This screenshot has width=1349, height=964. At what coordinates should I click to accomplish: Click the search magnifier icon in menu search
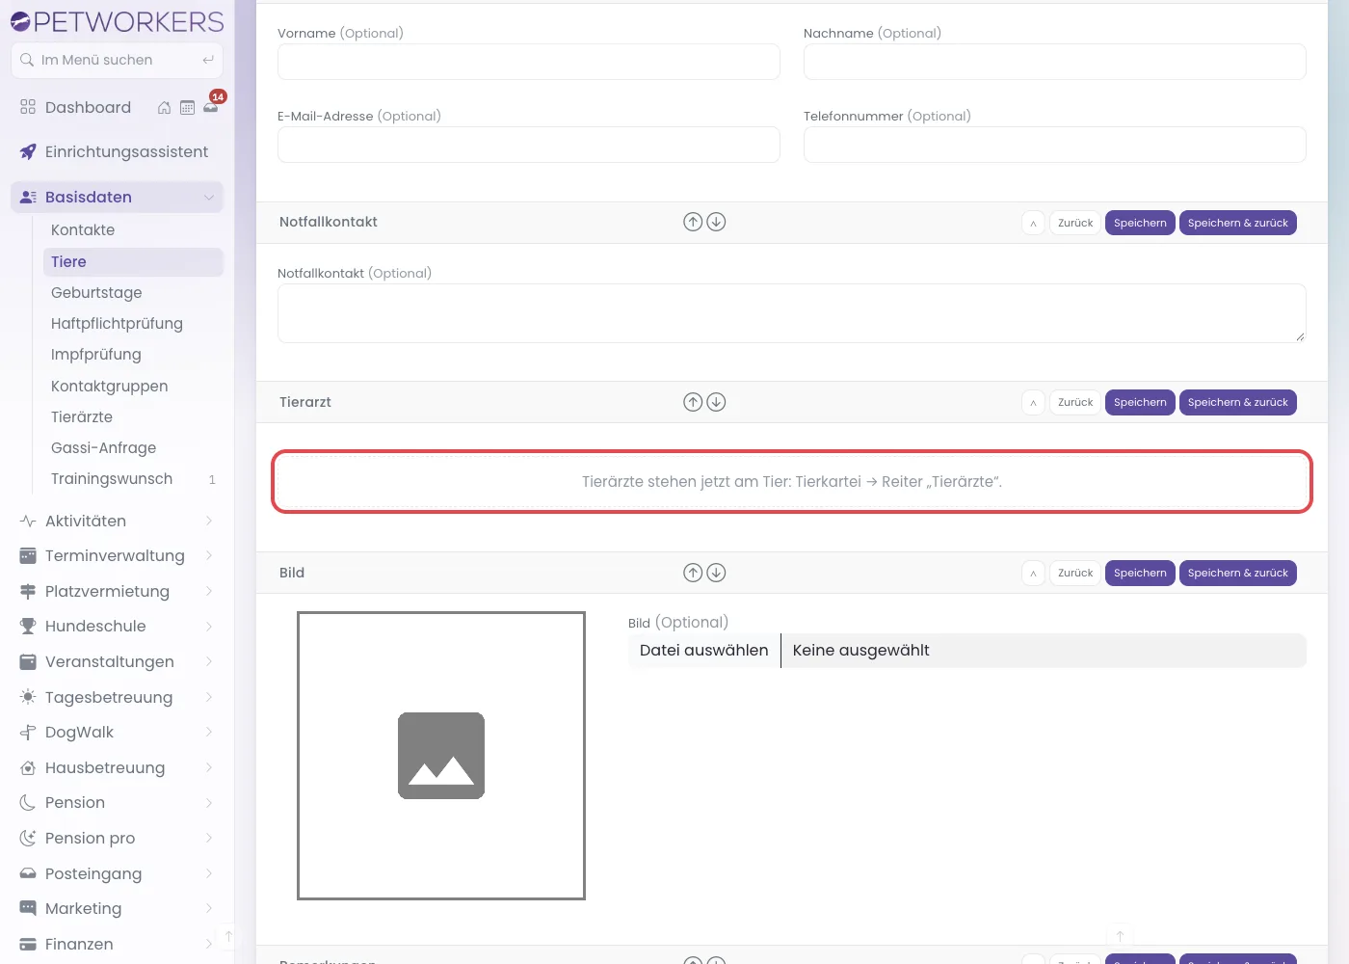coord(27,60)
